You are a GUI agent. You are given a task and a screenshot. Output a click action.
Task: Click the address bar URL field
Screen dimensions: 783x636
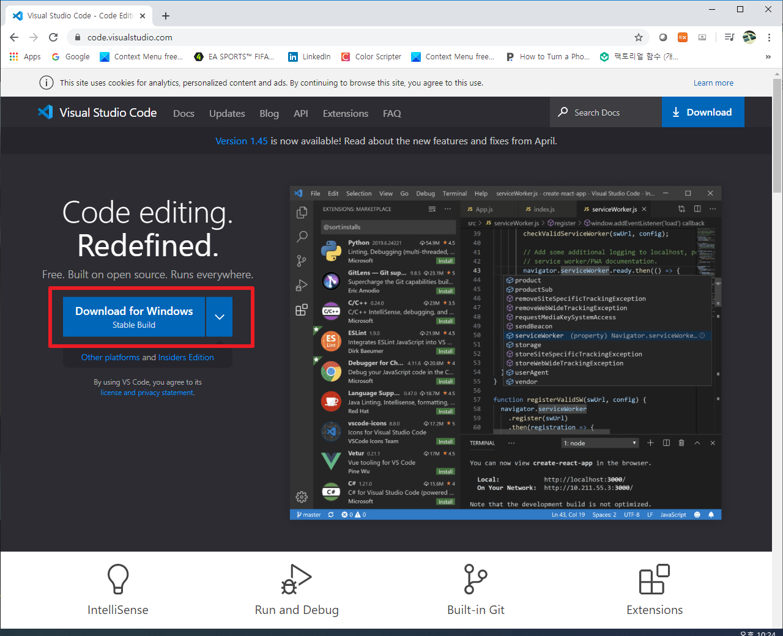pos(358,37)
